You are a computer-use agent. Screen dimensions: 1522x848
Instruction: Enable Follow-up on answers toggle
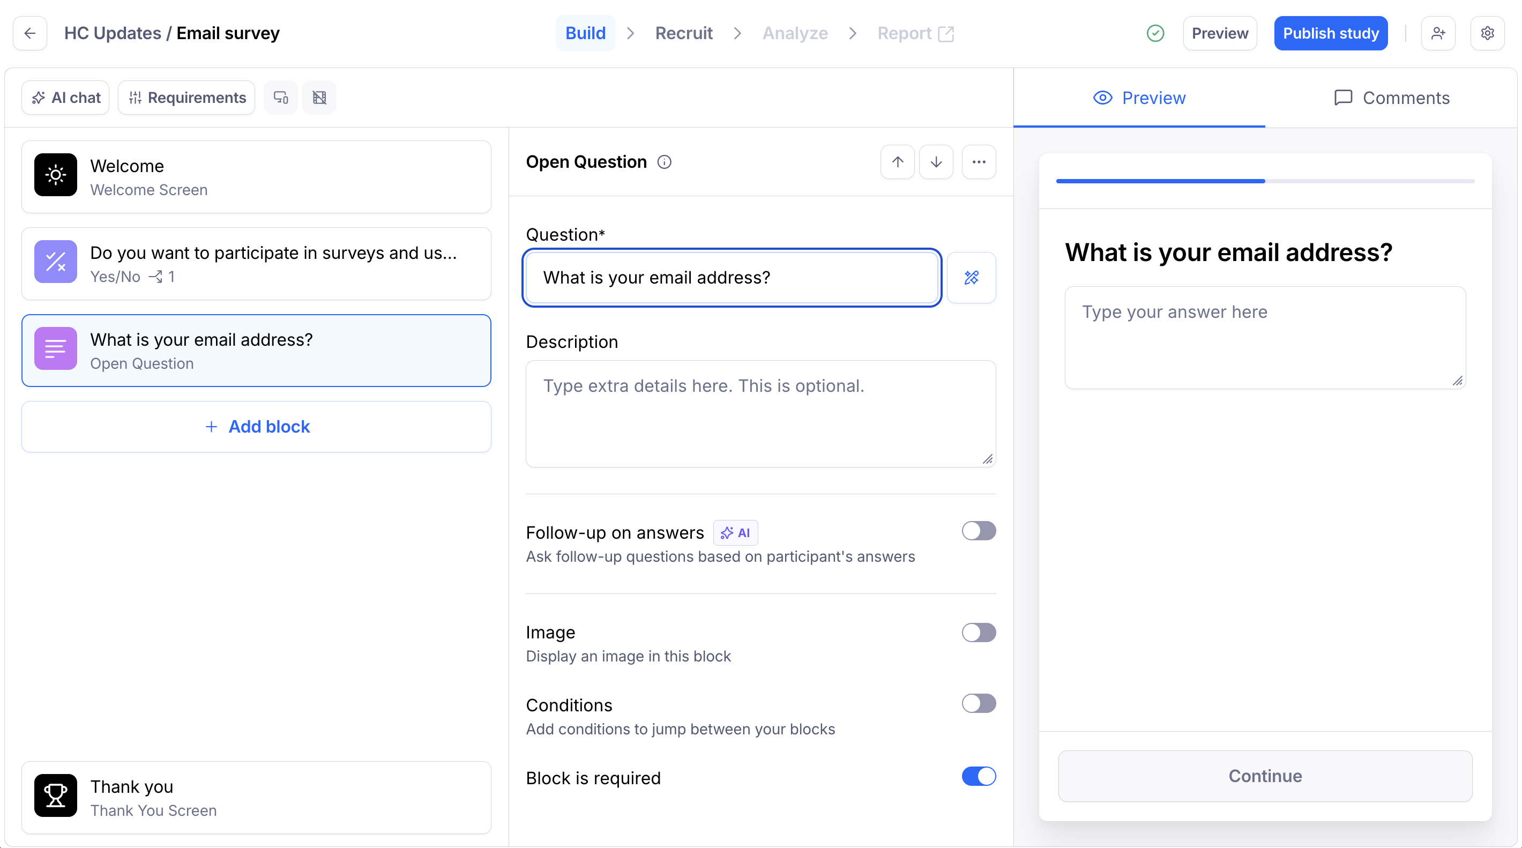(979, 531)
